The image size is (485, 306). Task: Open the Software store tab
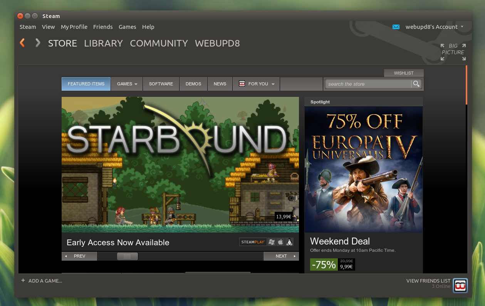tap(161, 84)
